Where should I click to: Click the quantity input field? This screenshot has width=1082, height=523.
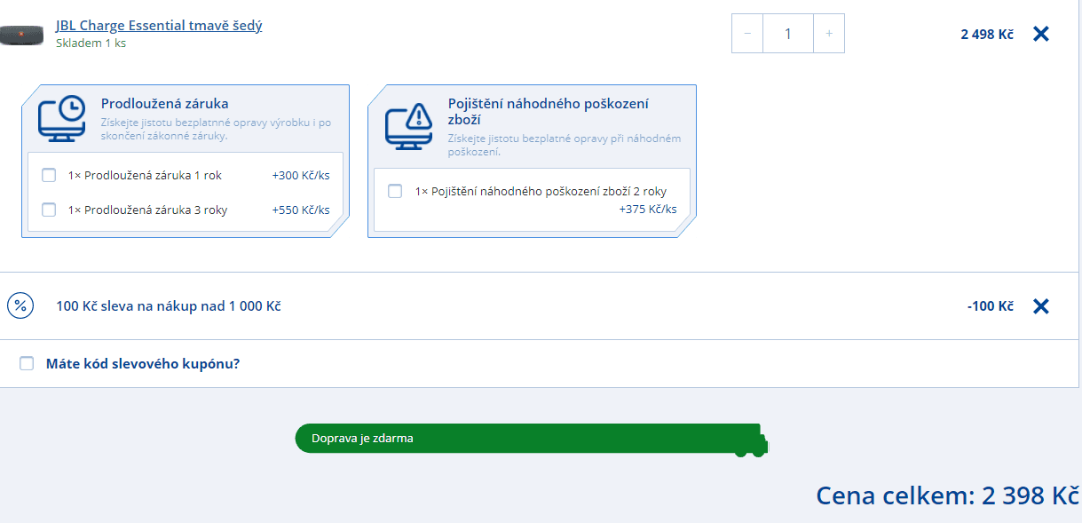click(788, 34)
